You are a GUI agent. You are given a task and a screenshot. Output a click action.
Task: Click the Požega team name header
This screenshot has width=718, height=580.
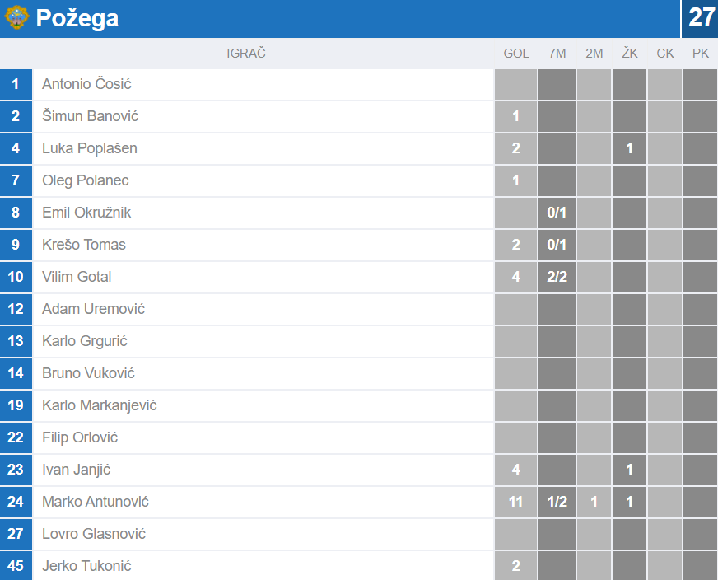pyautogui.click(x=77, y=18)
